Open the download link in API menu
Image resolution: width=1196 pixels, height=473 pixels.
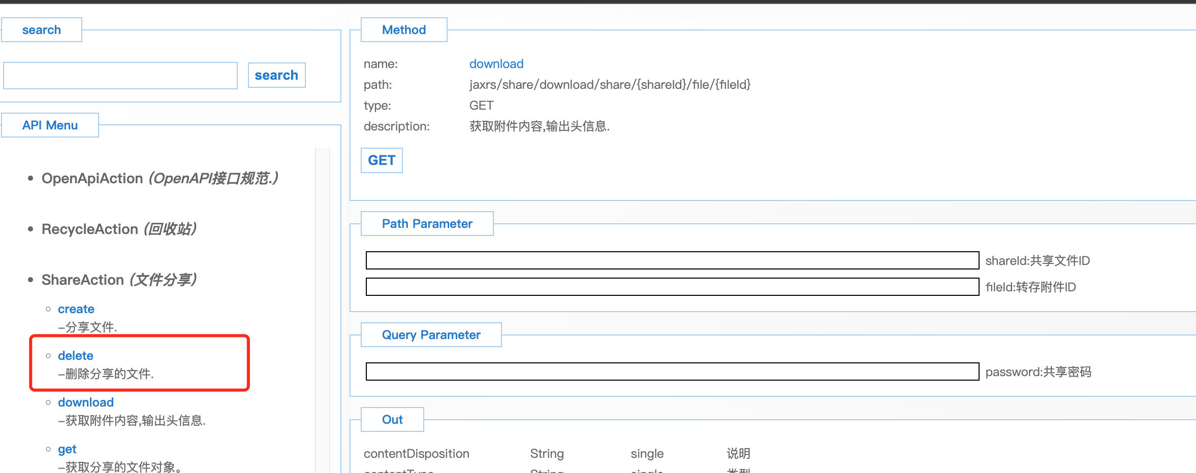(x=85, y=402)
